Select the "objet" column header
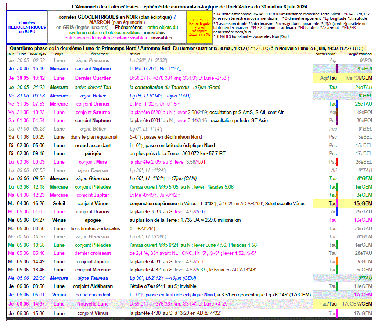378x321 pixels. coord(59,54)
